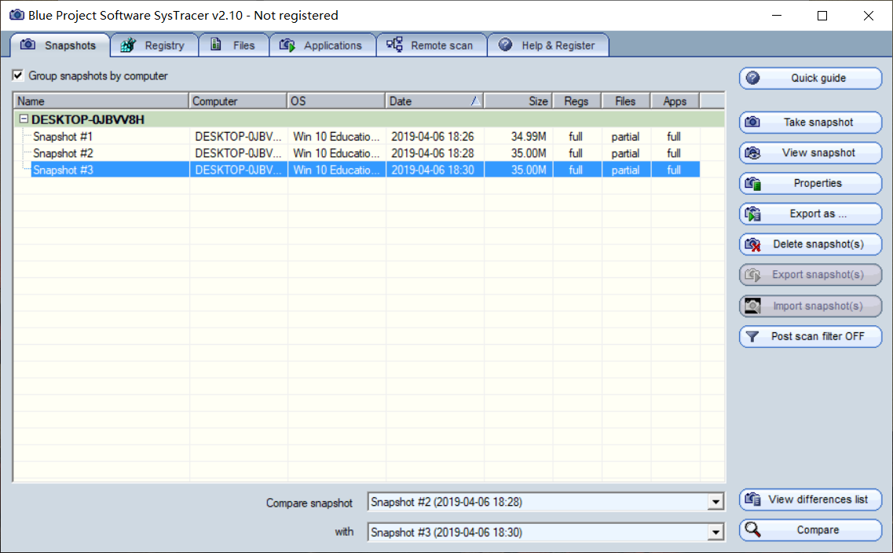Turn on Post scan filter OFF button

811,336
